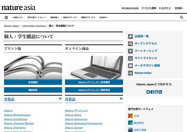Open the 日本語 language dropdown
This screenshot has height=132, width=187.
click(179, 8)
